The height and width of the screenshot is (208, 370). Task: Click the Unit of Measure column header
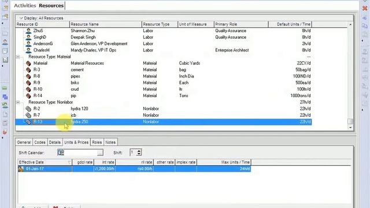tap(195, 24)
